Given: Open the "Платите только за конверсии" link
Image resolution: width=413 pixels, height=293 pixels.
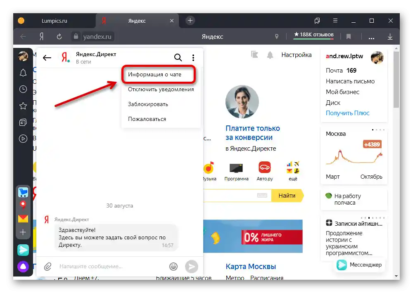Looking at the screenshot, I should (253, 133).
